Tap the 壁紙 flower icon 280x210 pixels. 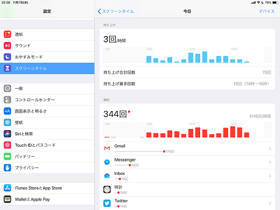(x=7, y=122)
